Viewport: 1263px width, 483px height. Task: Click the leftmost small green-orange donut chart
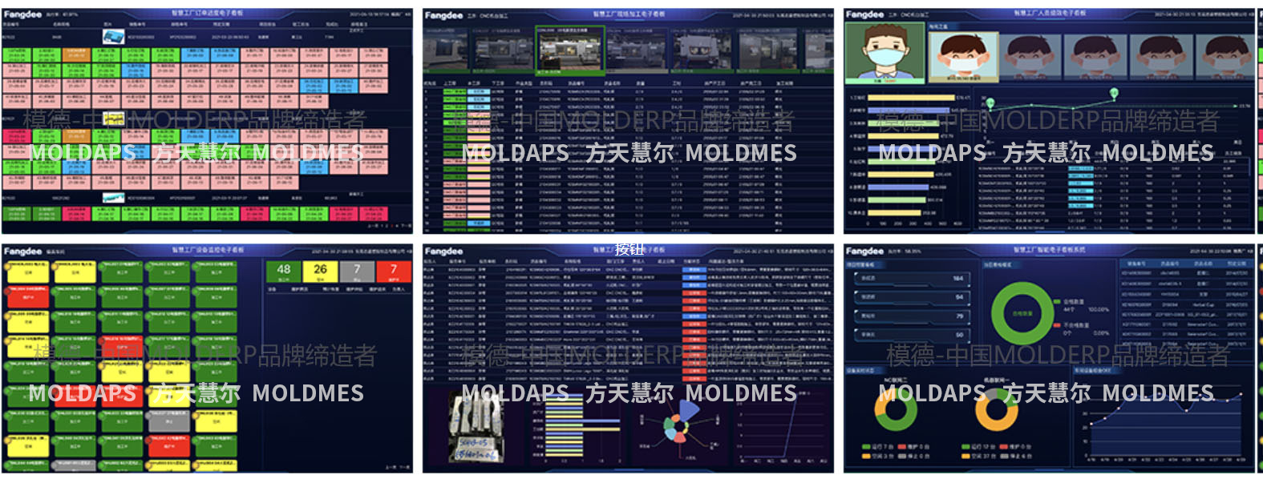tap(896, 409)
